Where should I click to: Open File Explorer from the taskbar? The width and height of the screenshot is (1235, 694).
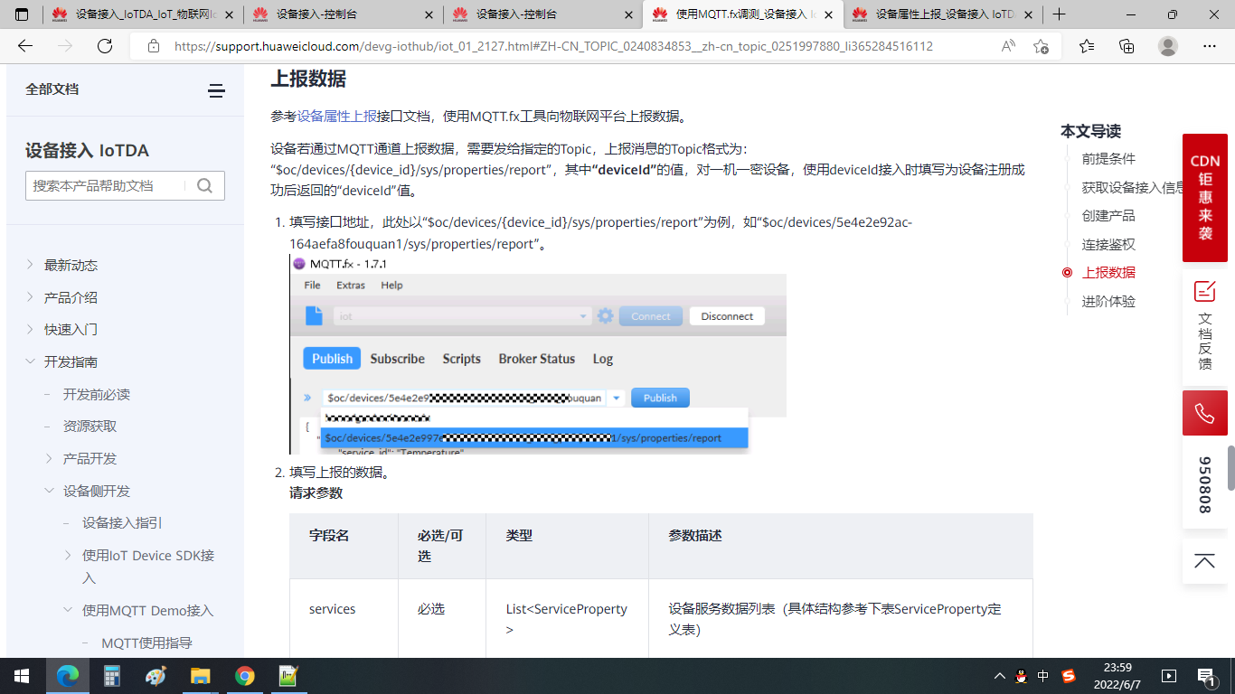(x=200, y=676)
